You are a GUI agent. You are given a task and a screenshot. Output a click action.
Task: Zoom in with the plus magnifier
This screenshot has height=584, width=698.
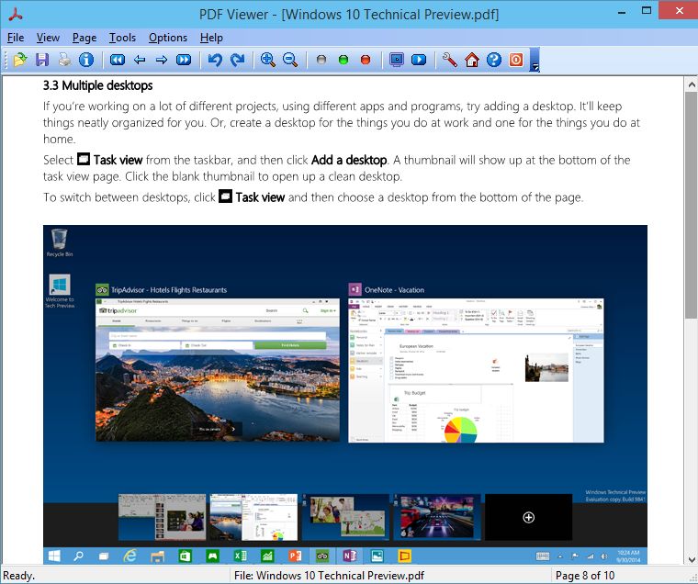click(268, 60)
